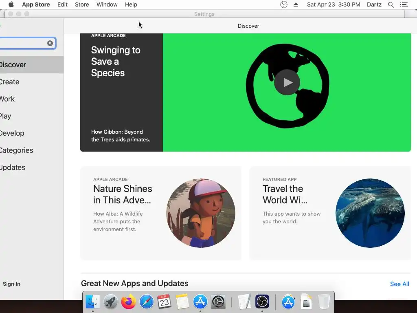Click the green globe artwork banner
This screenshot has width=417, height=313.
[x=287, y=93]
